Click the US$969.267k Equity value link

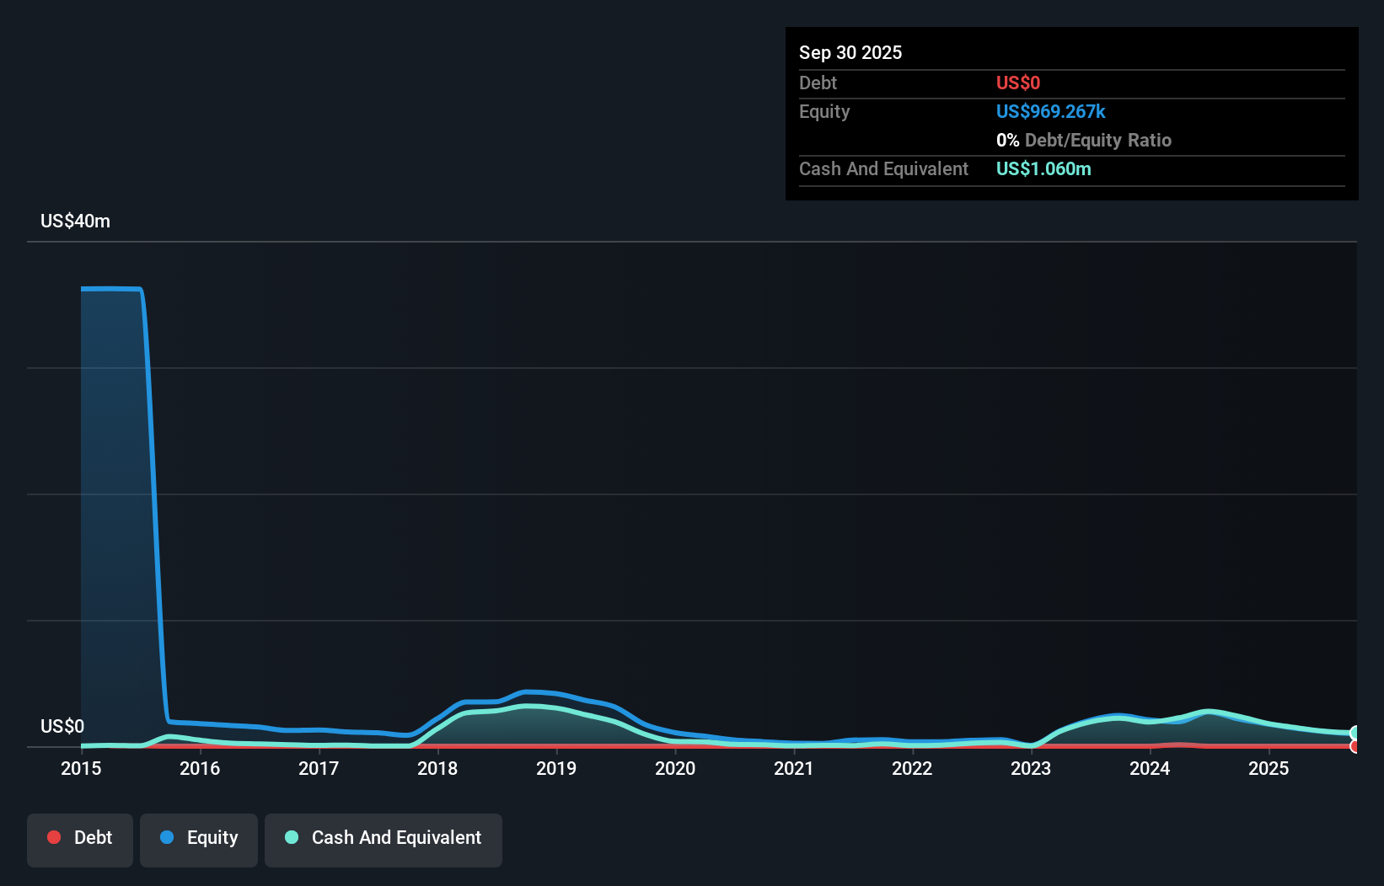pos(1050,111)
